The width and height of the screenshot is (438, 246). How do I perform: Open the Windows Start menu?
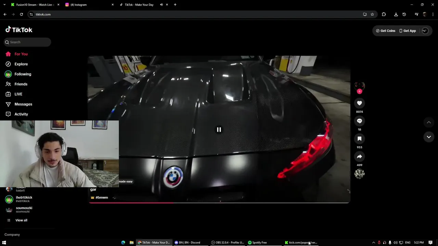click(4, 243)
